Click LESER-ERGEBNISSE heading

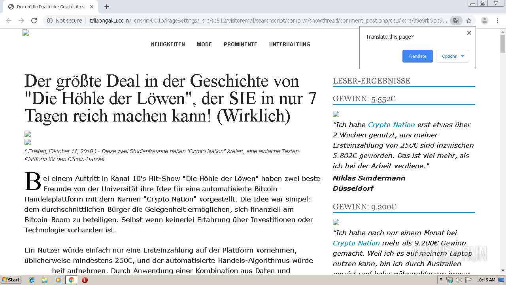click(372, 81)
